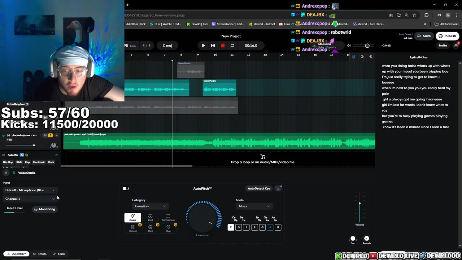Publish the project
This screenshot has height=260, width=462.
tap(447, 36)
